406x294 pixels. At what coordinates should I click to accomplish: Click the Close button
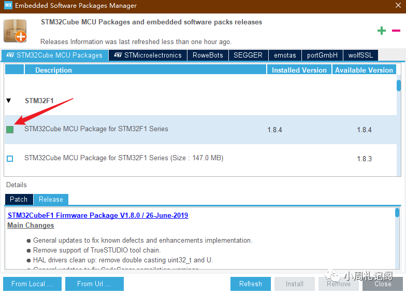tap(383, 284)
